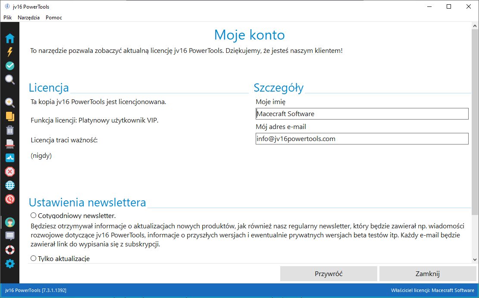Click the '(nigdy)' expiry value
The height and width of the screenshot is (298, 479).
[x=41, y=156]
